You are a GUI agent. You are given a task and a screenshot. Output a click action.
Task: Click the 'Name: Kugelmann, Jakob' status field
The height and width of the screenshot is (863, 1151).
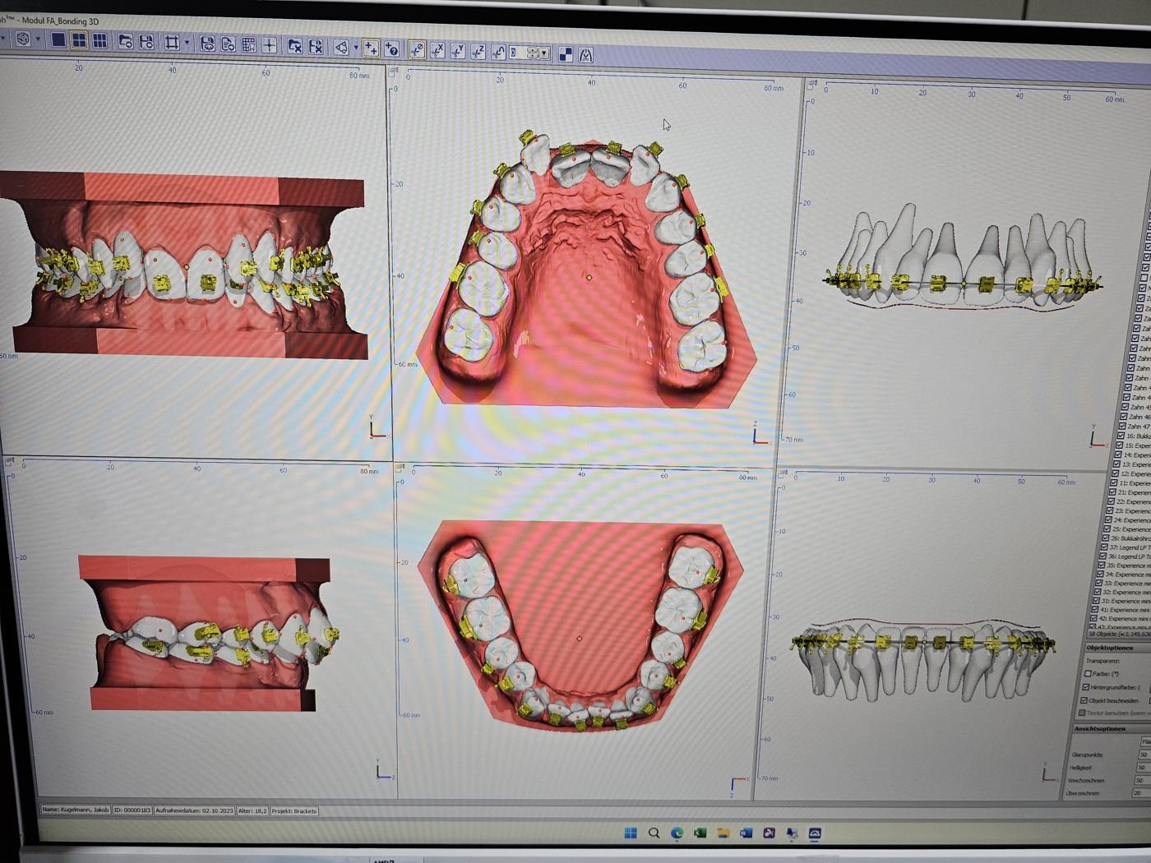click(x=75, y=810)
